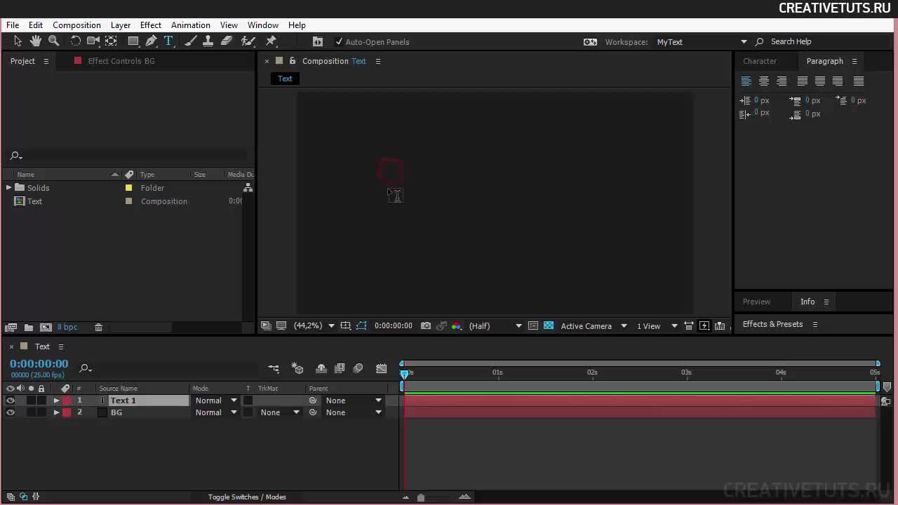Toggle visibility of Text 1 layer
This screenshot has width=898, height=505.
(10, 400)
